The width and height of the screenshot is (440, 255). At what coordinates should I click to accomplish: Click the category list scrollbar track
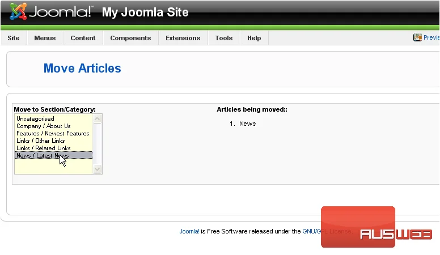[x=97, y=144]
